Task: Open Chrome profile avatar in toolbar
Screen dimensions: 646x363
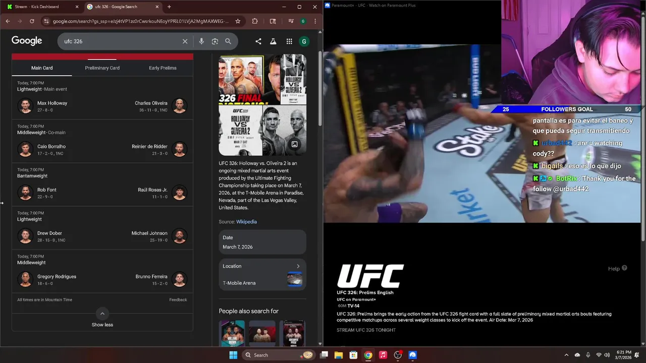Action: pyautogui.click(x=303, y=21)
